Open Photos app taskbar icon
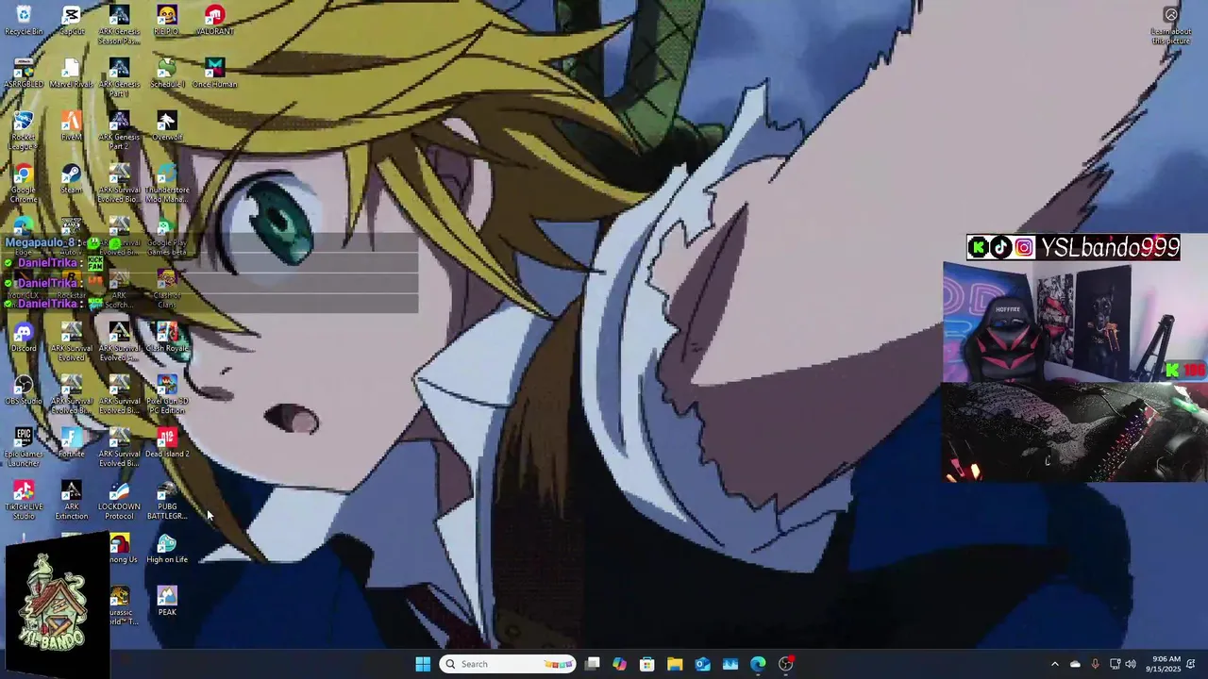The image size is (1208, 679). tap(730, 664)
